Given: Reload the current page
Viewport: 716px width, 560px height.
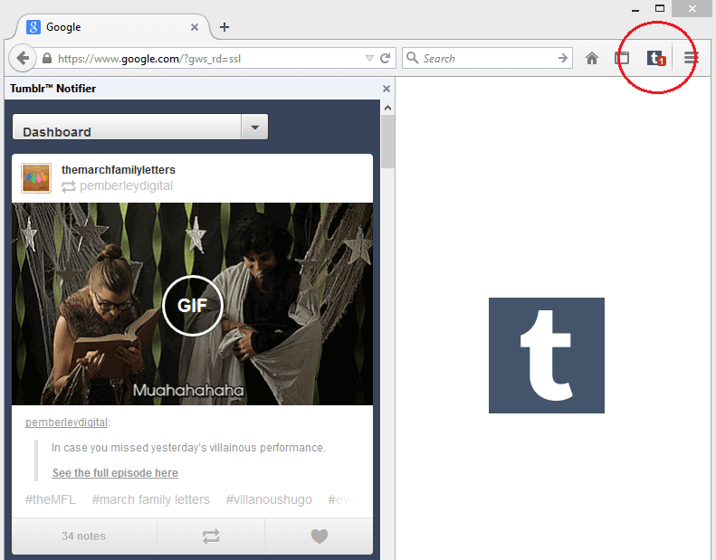Looking at the screenshot, I should pos(386,59).
